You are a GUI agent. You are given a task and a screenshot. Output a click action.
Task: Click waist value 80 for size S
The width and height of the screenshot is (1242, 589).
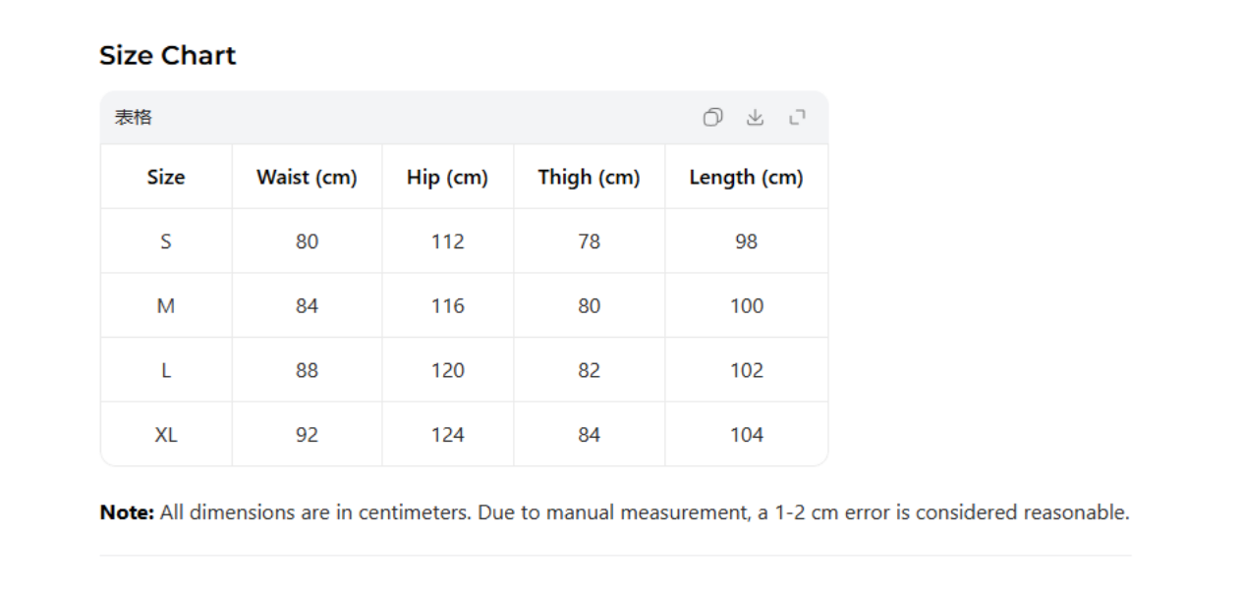[x=307, y=241]
